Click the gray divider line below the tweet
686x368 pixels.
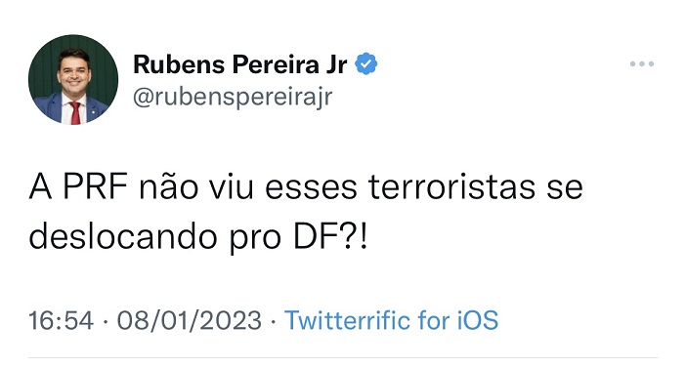pyautogui.click(x=343, y=358)
